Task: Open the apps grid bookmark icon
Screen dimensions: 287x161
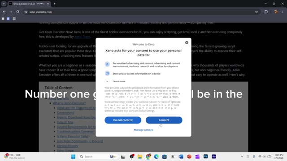Action: click(x=14, y=19)
